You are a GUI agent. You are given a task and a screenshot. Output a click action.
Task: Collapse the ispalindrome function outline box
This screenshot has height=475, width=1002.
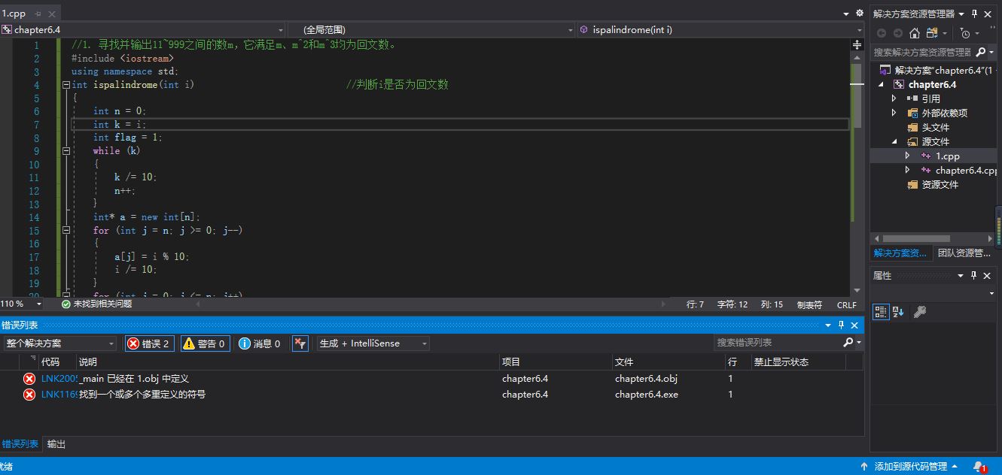coord(66,85)
